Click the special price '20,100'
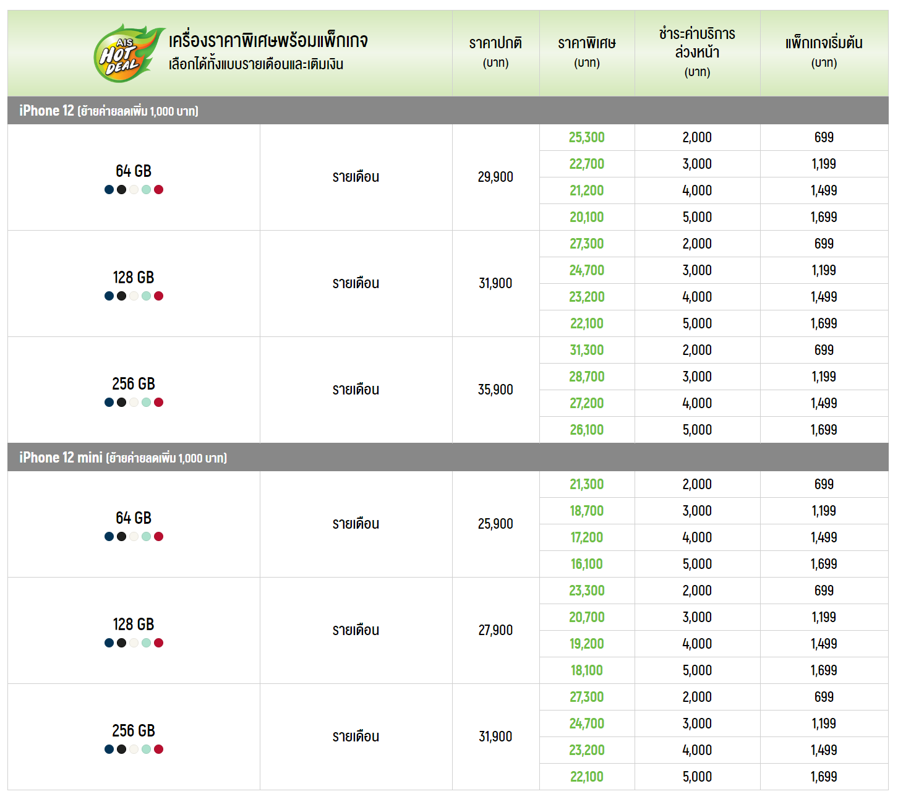The width and height of the screenshot is (898, 794). click(x=587, y=217)
